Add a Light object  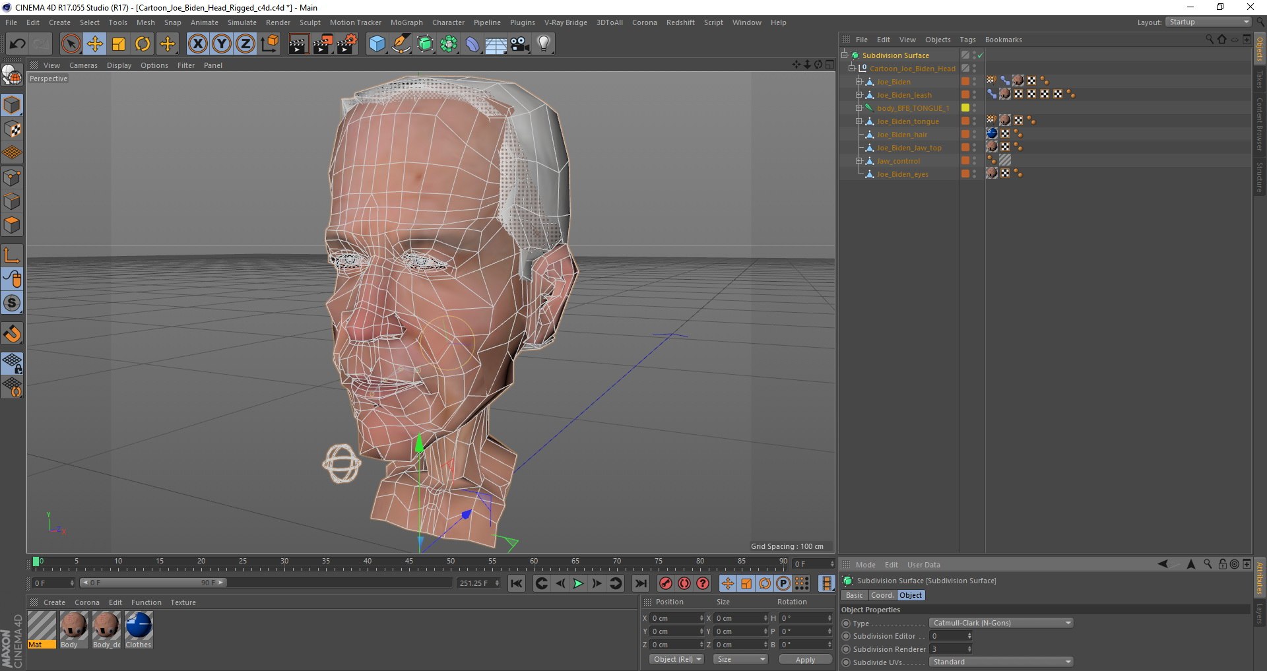point(544,44)
